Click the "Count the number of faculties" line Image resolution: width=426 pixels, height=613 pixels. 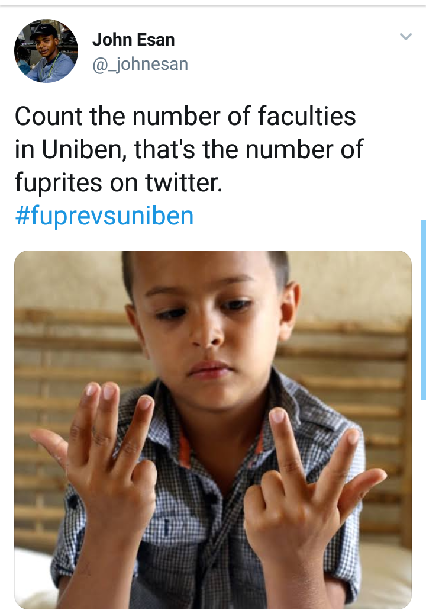[185, 116]
